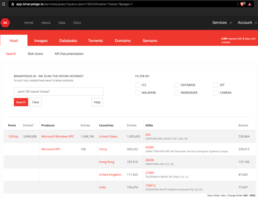Click the Products column header
This screenshot has width=258, height=199.
(x=48, y=125)
